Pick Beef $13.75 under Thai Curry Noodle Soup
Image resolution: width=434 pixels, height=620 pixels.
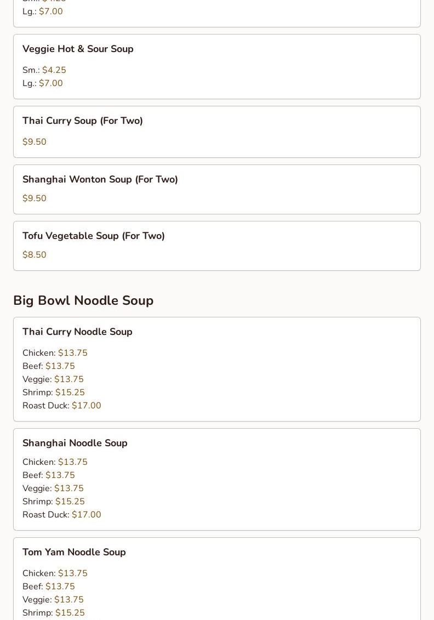pos(49,366)
